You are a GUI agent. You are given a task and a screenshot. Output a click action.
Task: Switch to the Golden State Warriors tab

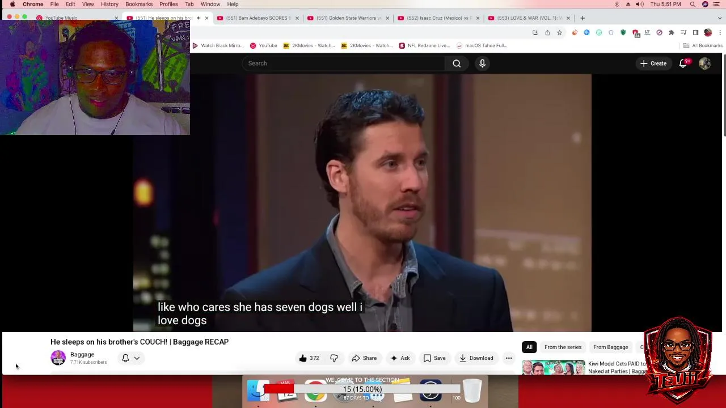coord(348,18)
